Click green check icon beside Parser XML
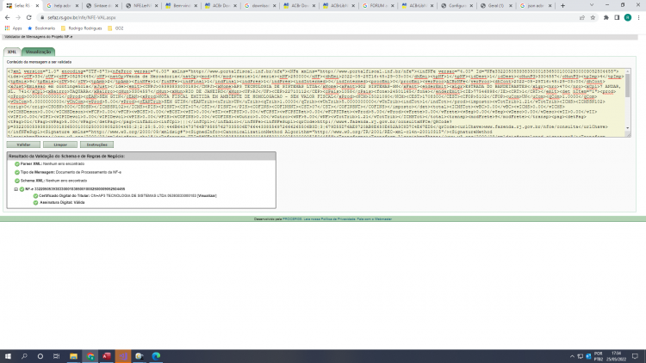646x363 pixels. coord(17,164)
